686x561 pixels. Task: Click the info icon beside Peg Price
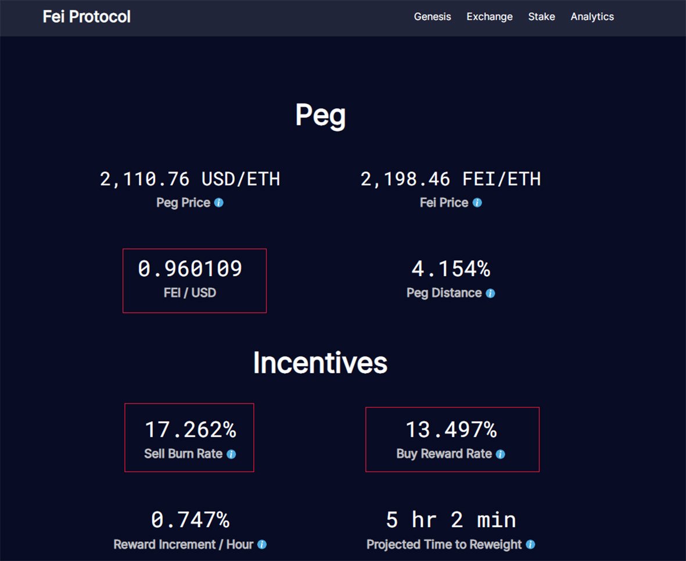click(x=219, y=203)
